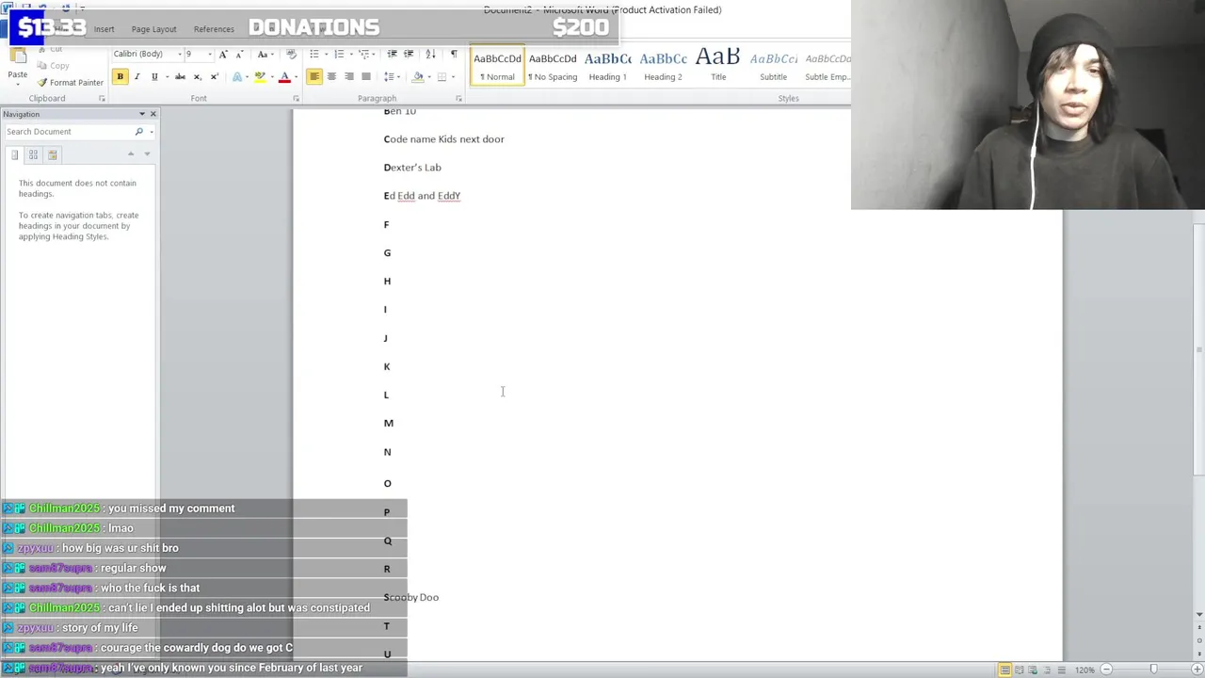This screenshot has width=1205, height=678.
Task: Open the Insert ribbon tab
Action: [104, 29]
